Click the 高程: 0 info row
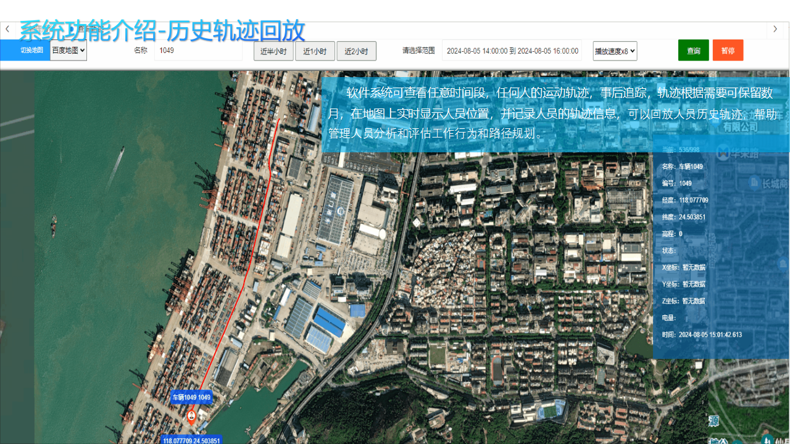The height and width of the screenshot is (444, 790). 672,234
